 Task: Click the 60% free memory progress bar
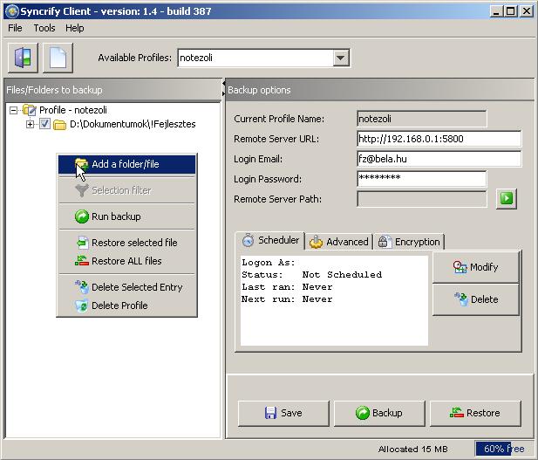tap(504, 449)
